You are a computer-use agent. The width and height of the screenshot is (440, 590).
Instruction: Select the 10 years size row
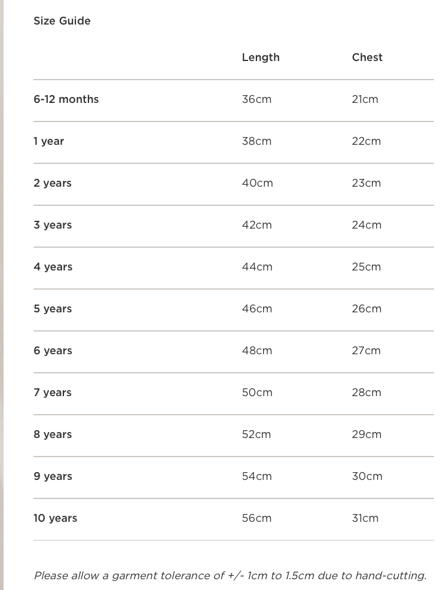click(x=56, y=518)
